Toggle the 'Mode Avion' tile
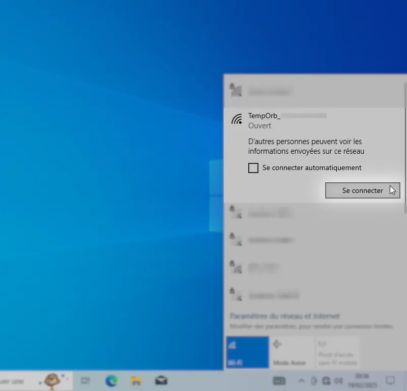Viewport: 407px width, 391px height. point(290,352)
